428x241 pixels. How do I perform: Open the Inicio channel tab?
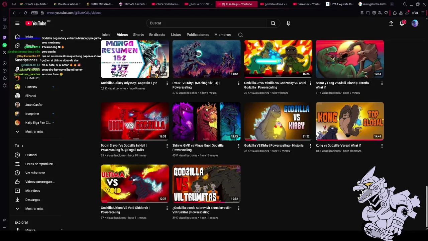pyautogui.click(x=106, y=35)
